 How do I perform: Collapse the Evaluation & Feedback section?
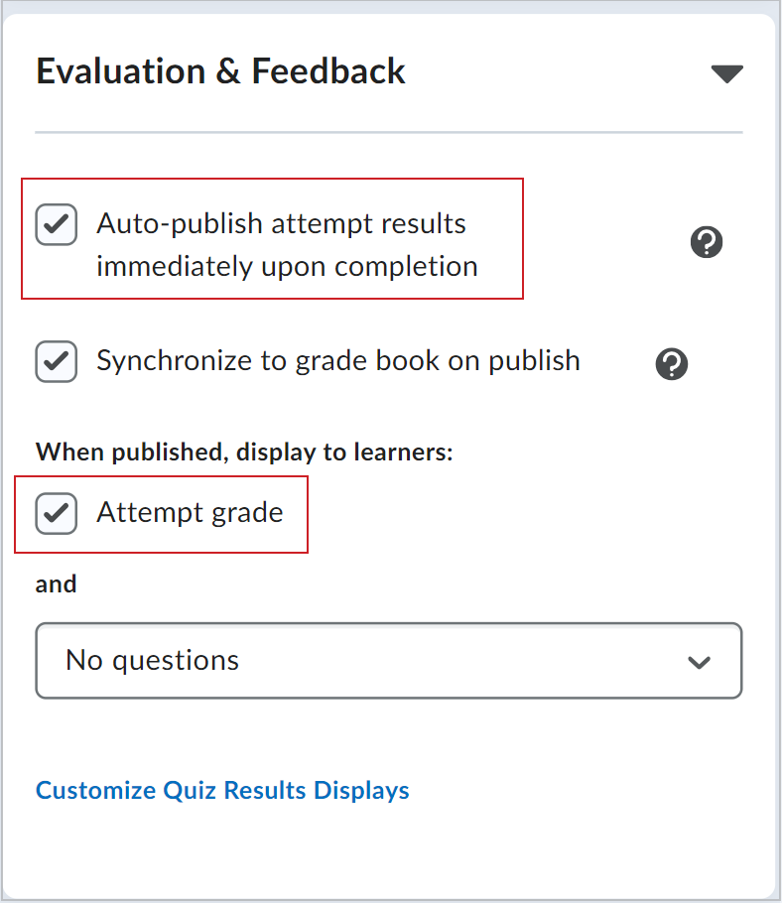pyautogui.click(x=726, y=72)
